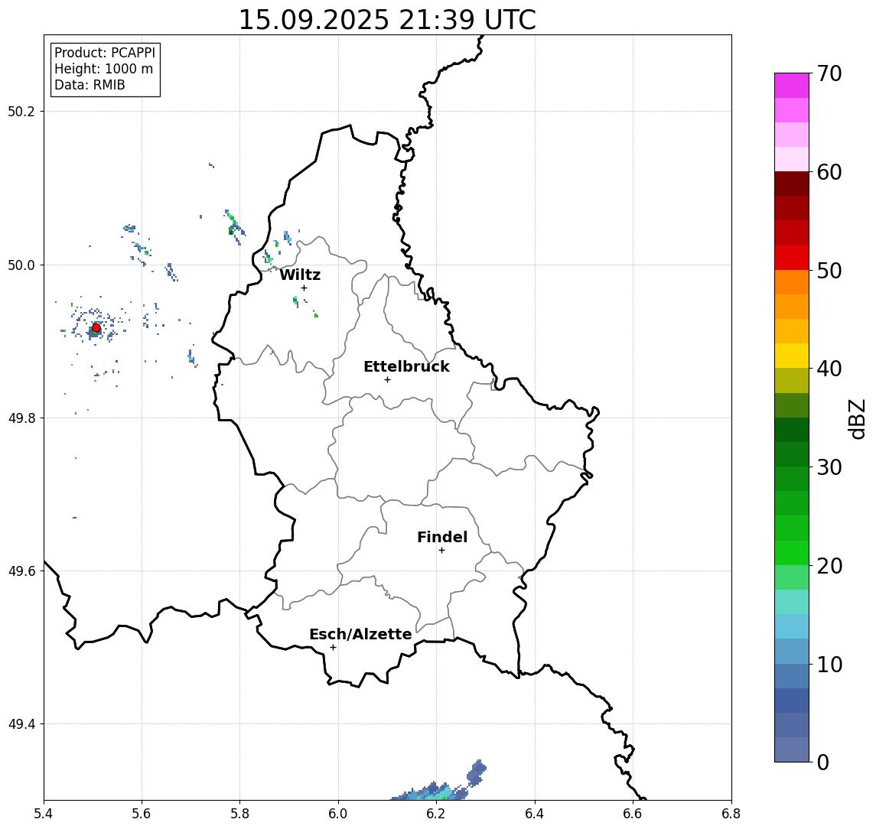Click the 5.4 longitude tick label
Screen dimensions: 876x829
pos(44,814)
